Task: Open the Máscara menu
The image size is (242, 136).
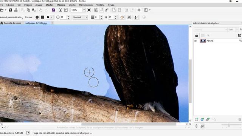Action: point(61,5)
